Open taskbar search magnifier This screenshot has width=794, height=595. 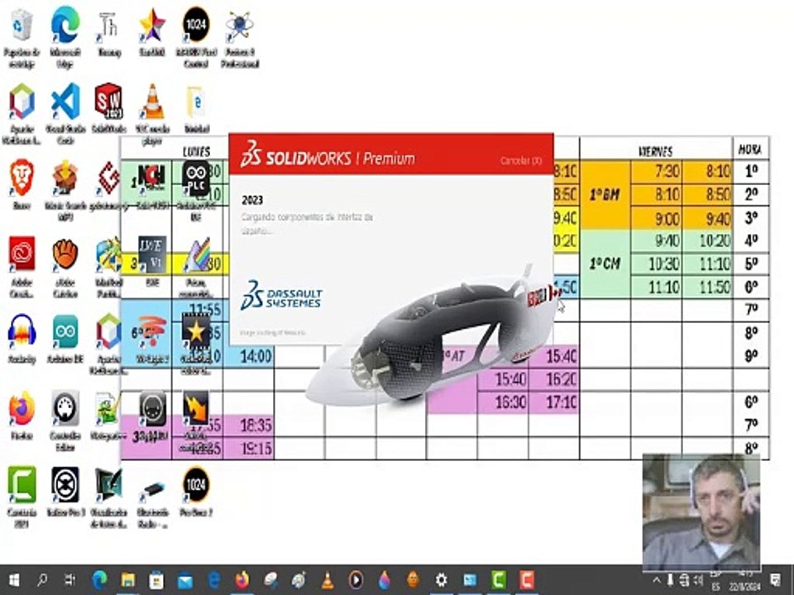(x=42, y=580)
